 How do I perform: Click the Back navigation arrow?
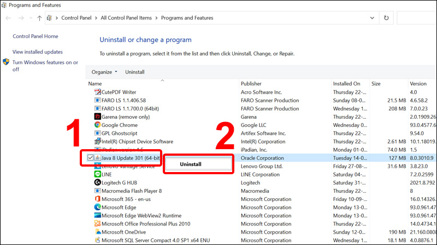tap(8, 18)
